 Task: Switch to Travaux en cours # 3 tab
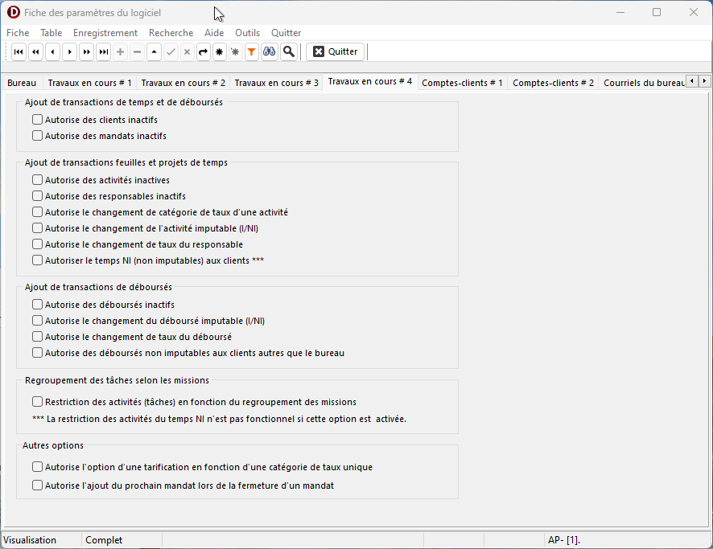[277, 83]
